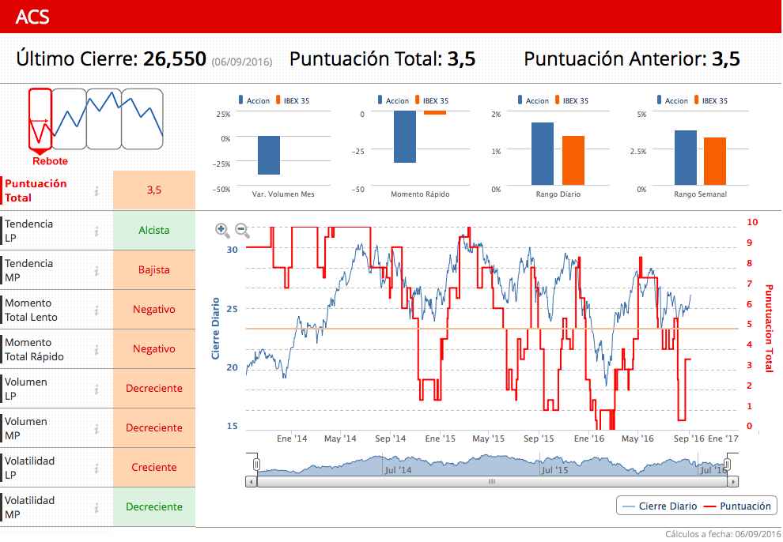Open info icon for Tendencia LP
This screenshot has width=783, height=542.
click(96, 231)
